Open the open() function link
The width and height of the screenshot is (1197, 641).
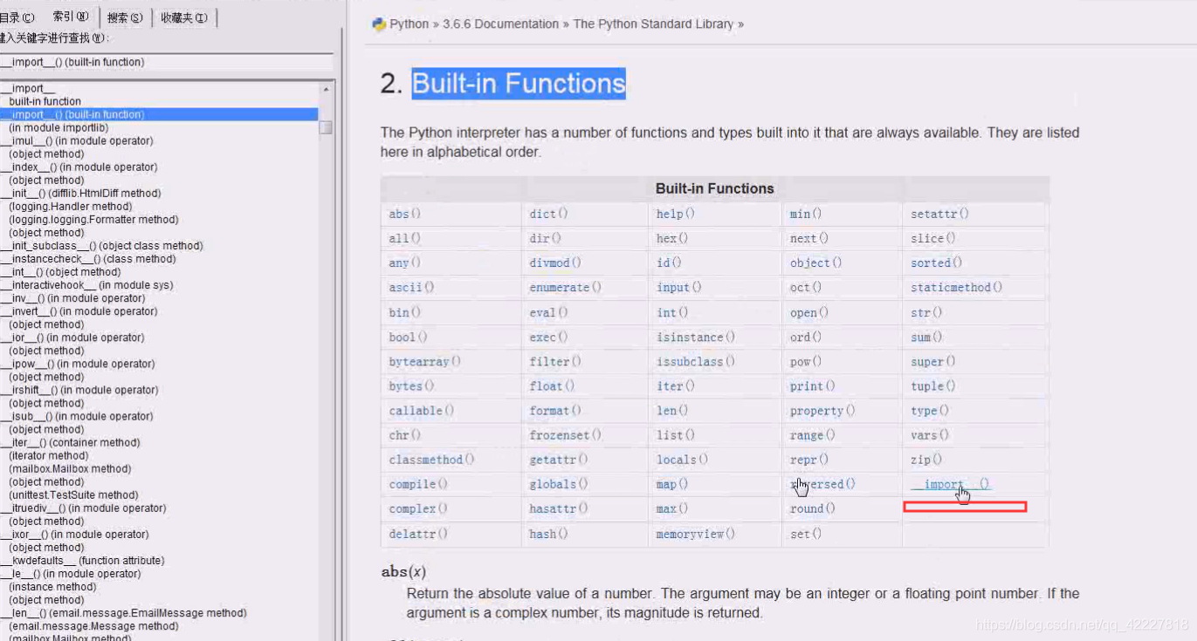809,312
